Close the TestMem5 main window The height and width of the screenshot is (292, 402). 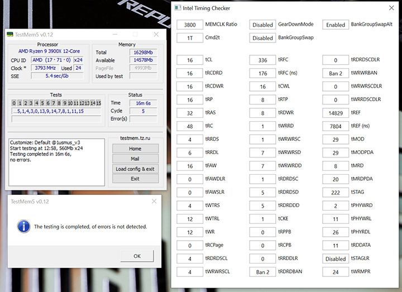click(x=156, y=35)
